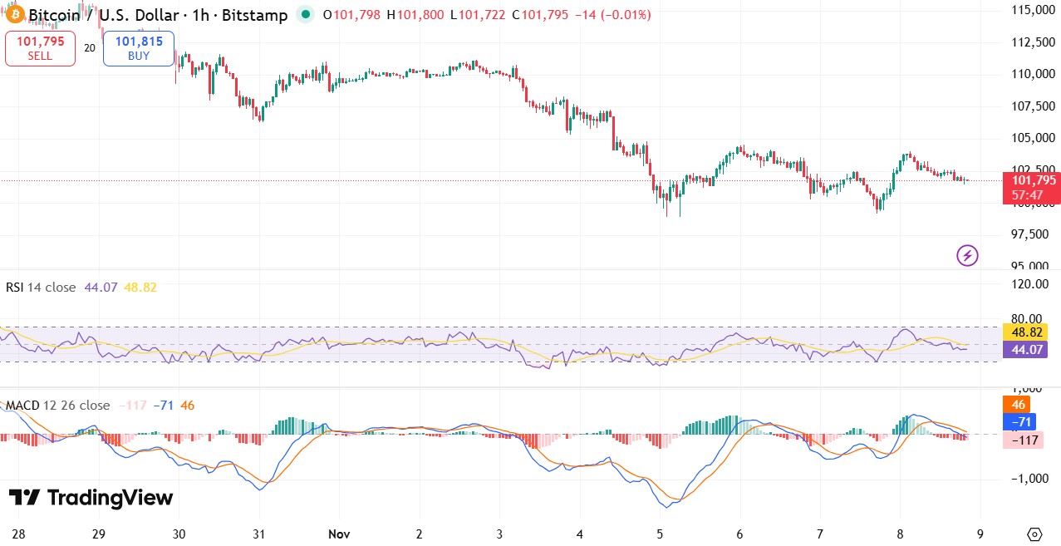Image resolution: width=1061 pixels, height=546 pixels.
Task: Click the red current price label 101,795
Action: [1028, 180]
